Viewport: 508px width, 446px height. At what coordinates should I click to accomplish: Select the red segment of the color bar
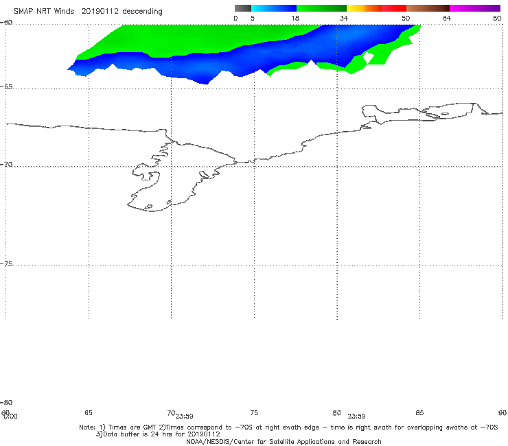coord(394,8)
